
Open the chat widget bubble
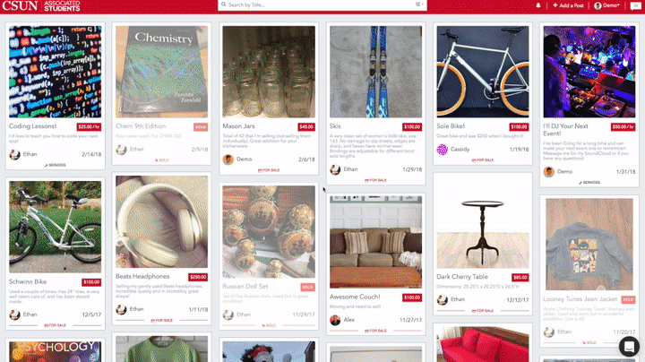coord(629,347)
